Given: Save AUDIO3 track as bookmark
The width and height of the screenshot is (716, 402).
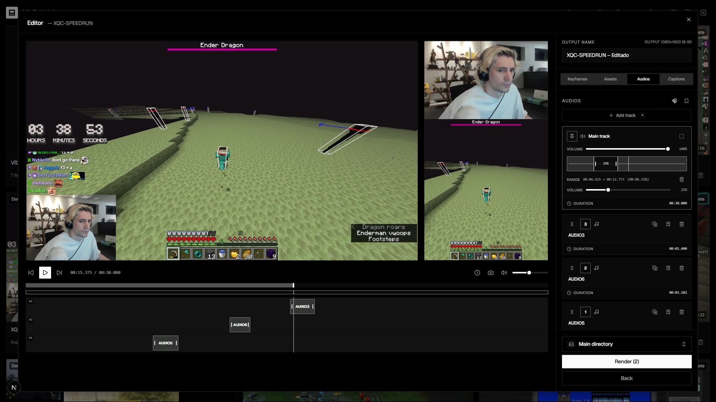Looking at the screenshot, I should click(668, 224).
